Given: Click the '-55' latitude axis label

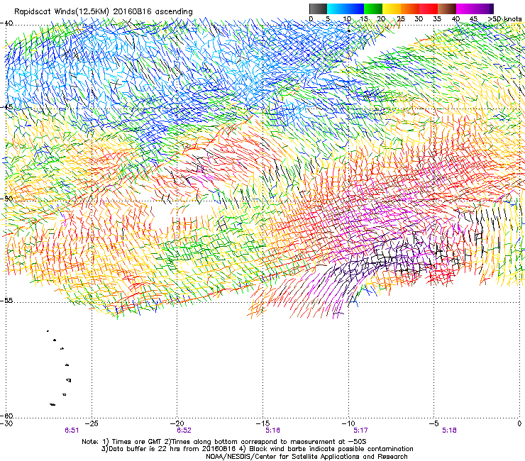Looking at the screenshot, I should (6, 301).
